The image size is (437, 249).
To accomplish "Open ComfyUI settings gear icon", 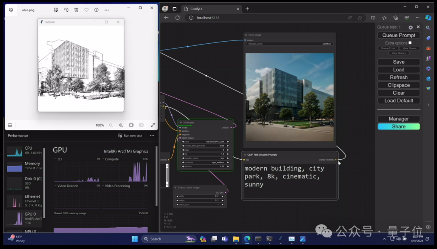I will pyautogui.click(x=410, y=27).
